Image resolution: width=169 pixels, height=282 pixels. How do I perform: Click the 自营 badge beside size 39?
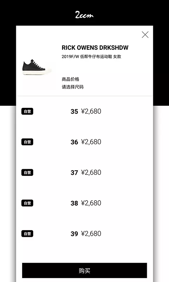(x=27, y=234)
